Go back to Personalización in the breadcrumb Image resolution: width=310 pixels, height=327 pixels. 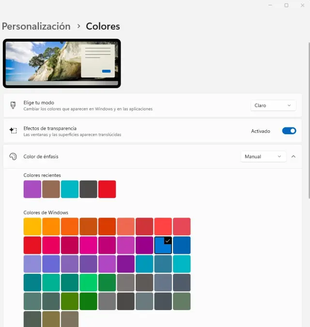[36, 26]
